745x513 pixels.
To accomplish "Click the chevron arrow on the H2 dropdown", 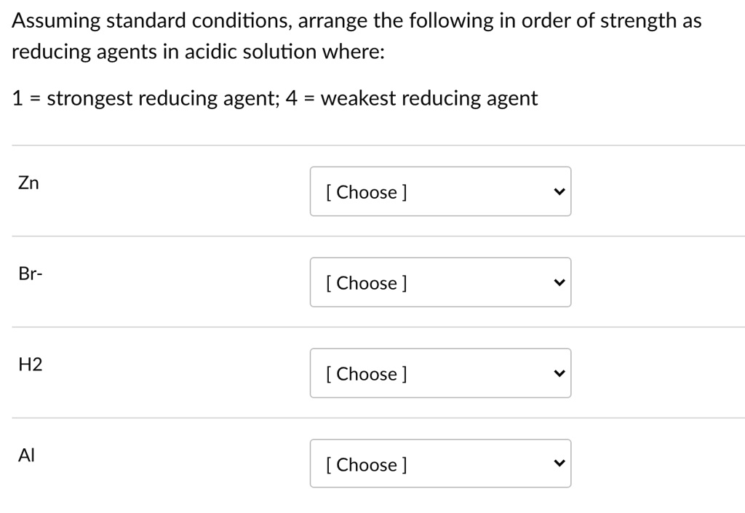I will click(x=558, y=373).
